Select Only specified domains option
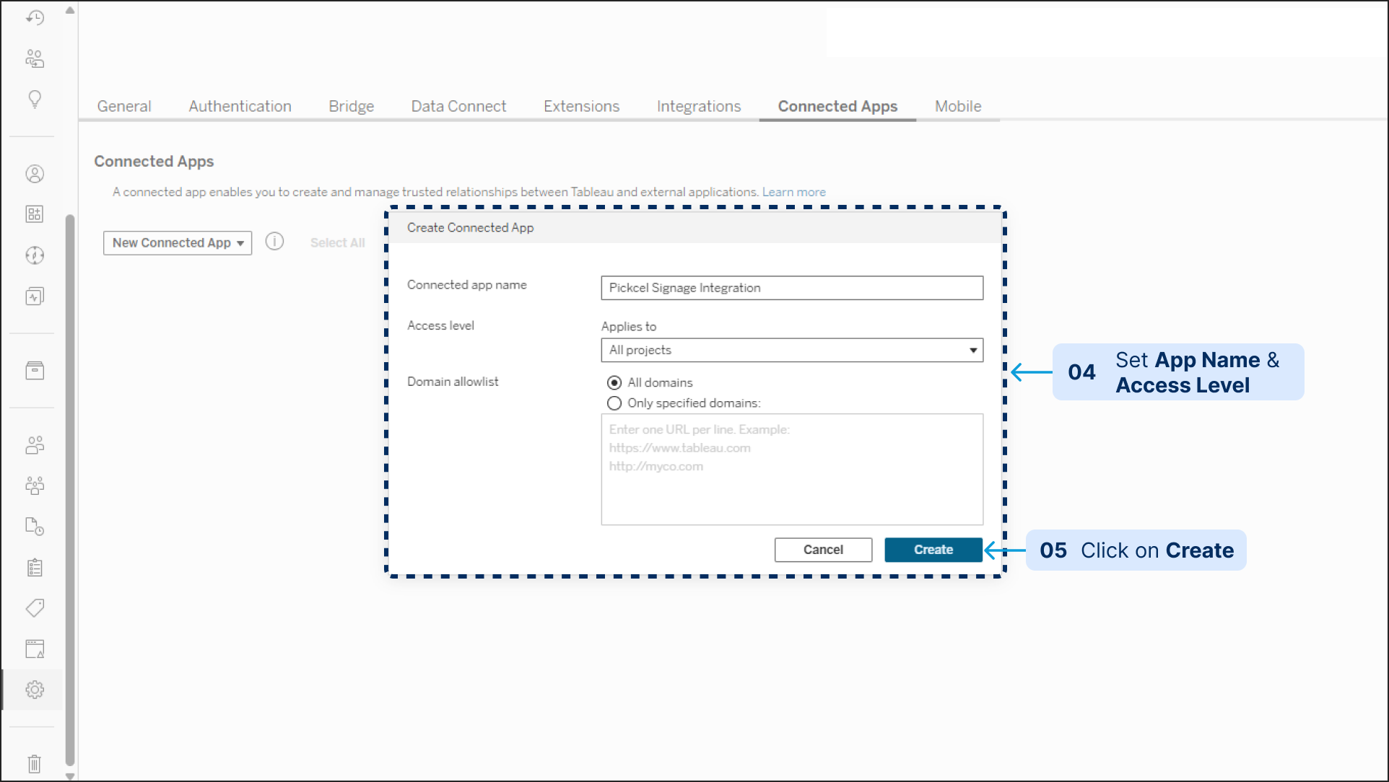The width and height of the screenshot is (1389, 782). coord(614,403)
